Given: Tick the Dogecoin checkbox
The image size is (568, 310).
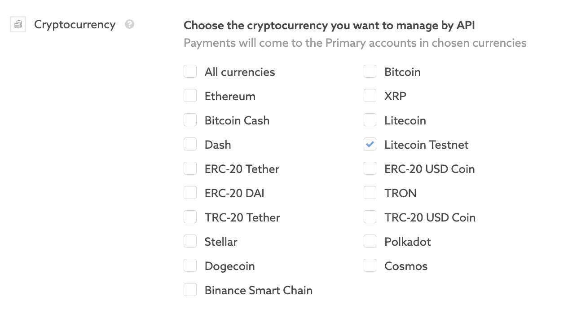Looking at the screenshot, I should [x=190, y=266].
